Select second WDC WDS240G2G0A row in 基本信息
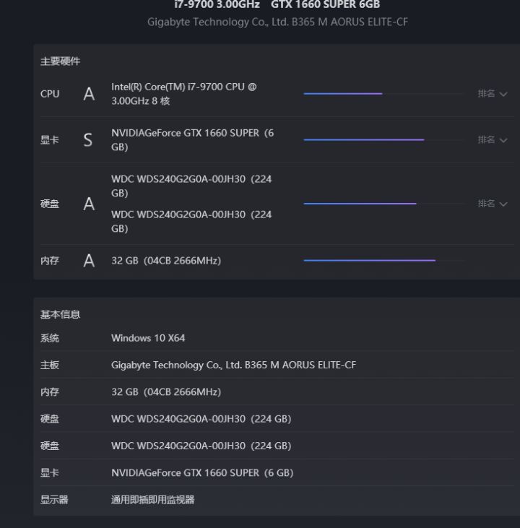520x528 pixels. [201, 446]
